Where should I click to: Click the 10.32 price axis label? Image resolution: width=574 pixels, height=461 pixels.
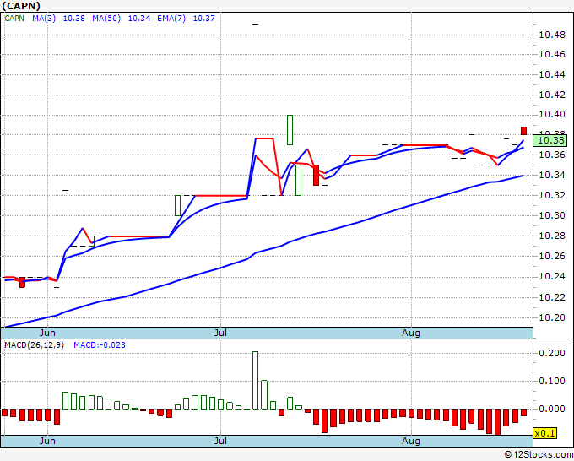tap(552, 195)
